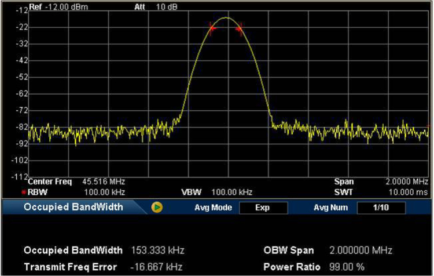Select the OBW Span 2.000000 MHz value

pyautogui.click(x=360, y=250)
